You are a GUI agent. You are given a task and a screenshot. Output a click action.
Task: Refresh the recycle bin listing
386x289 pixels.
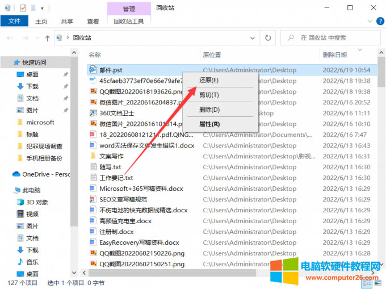268,38
